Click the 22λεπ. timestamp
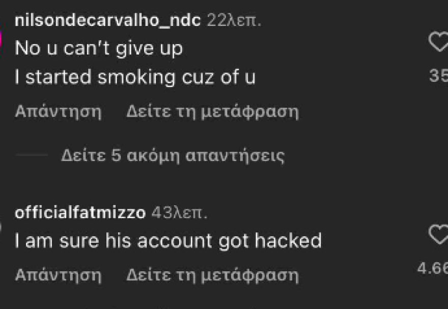The image size is (448, 309). tap(234, 20)
